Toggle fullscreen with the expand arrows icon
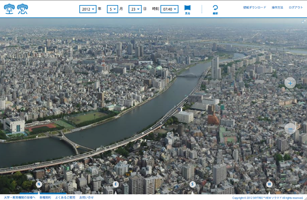This screenshot has height=200, width=307. click(303, 22)
